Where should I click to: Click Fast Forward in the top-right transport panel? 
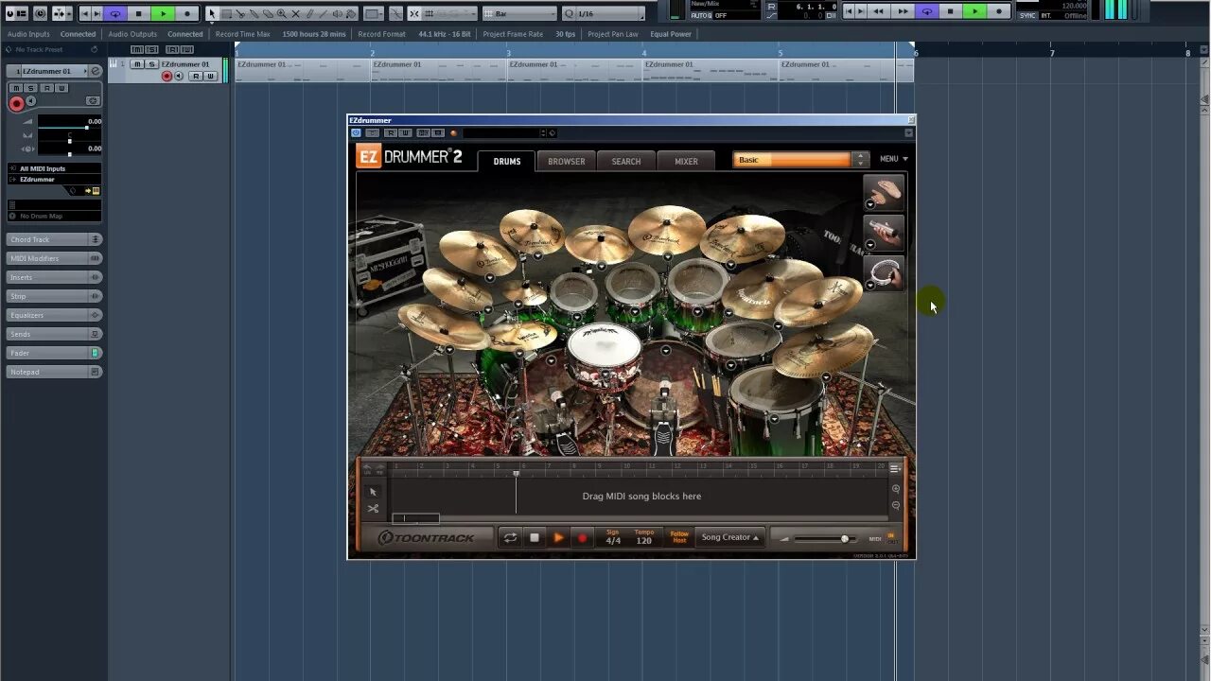coord(903,11)
